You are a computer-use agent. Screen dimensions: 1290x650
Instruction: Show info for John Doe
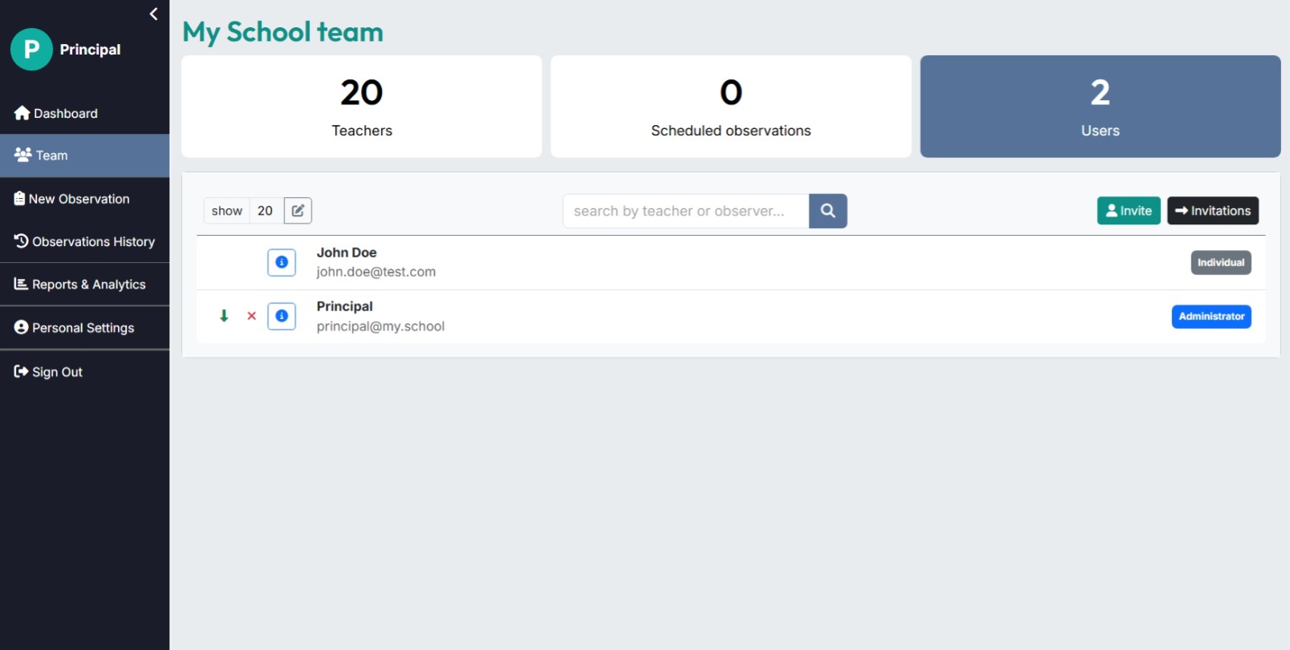[x=282, y=262]
